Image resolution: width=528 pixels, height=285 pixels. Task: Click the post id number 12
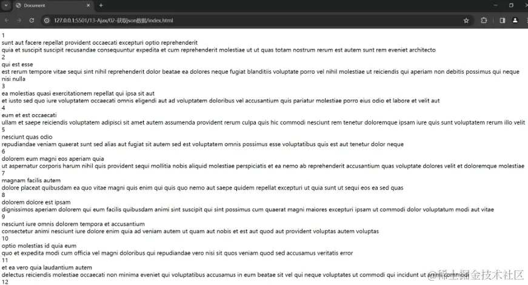[5, 282]
